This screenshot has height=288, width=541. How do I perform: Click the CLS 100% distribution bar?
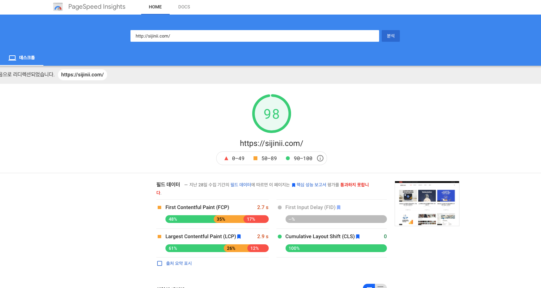(336, 248)
